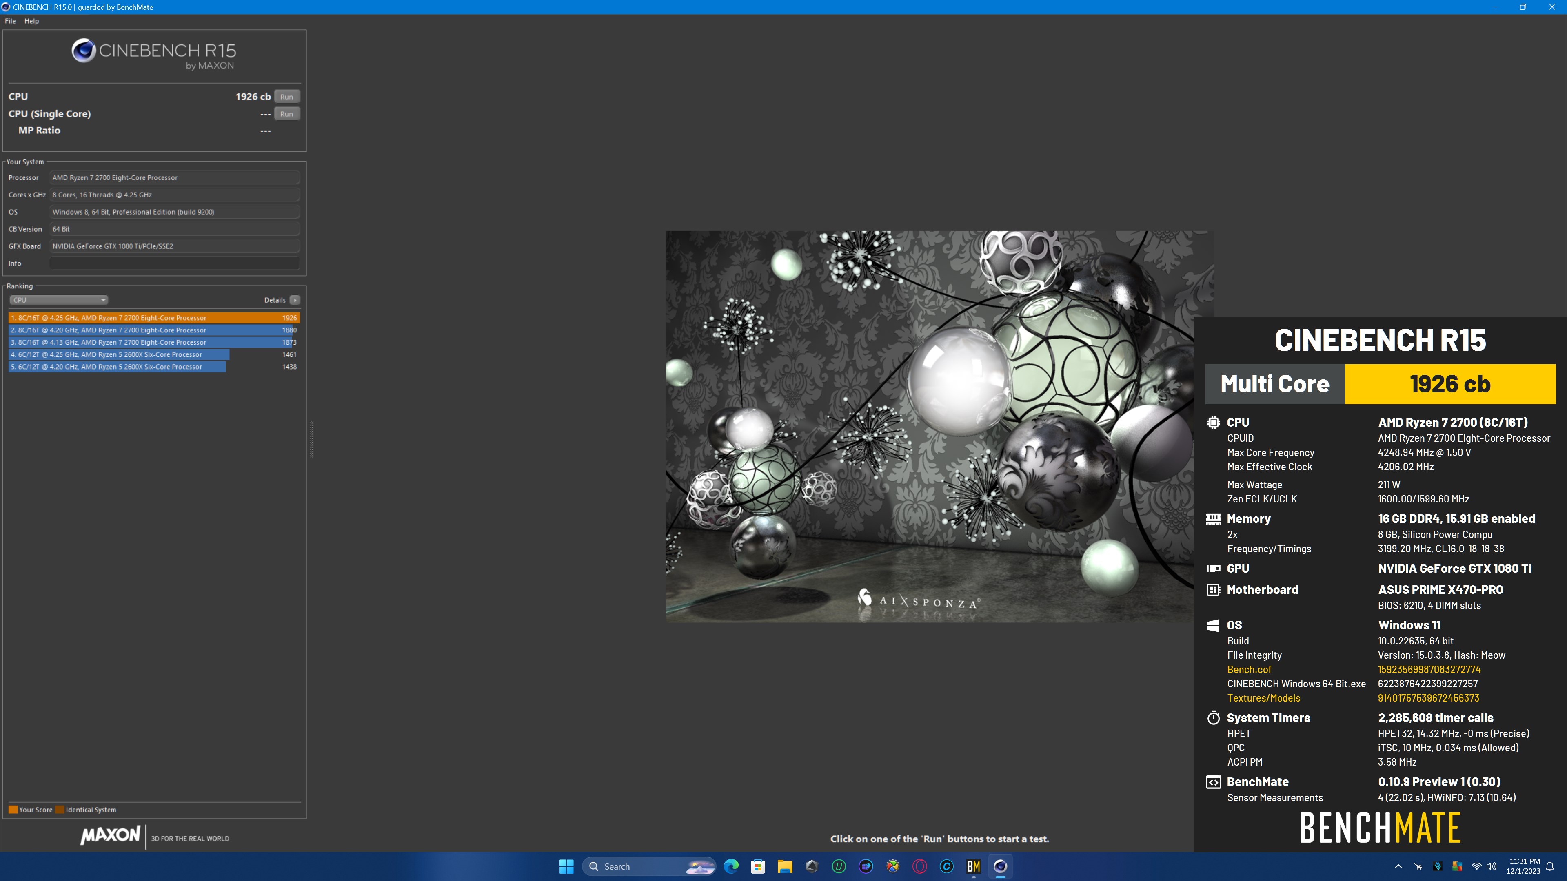Click the Processor field AMD Ryzen 7 2700
Viewport: 1567px width, 881px height.
click(175, 177)
